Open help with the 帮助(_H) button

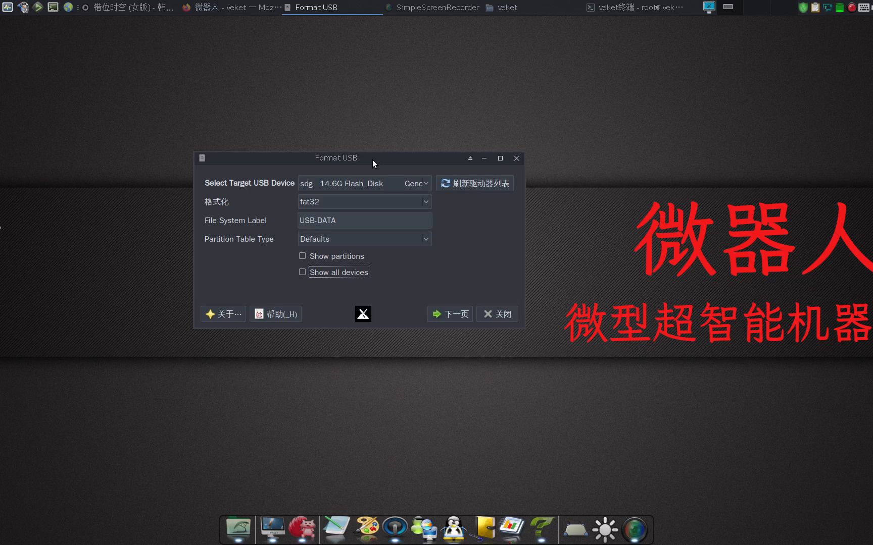(x=276, y=314)
